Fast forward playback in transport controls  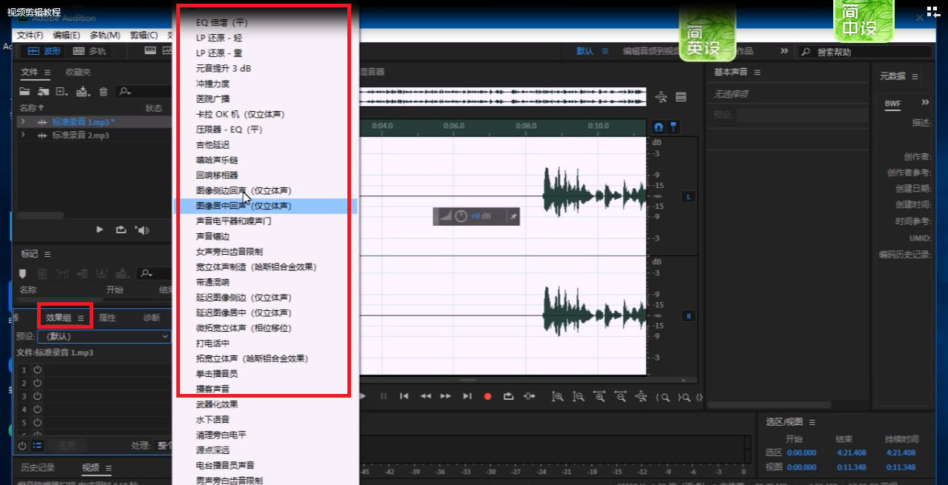[x=446, y=396]
